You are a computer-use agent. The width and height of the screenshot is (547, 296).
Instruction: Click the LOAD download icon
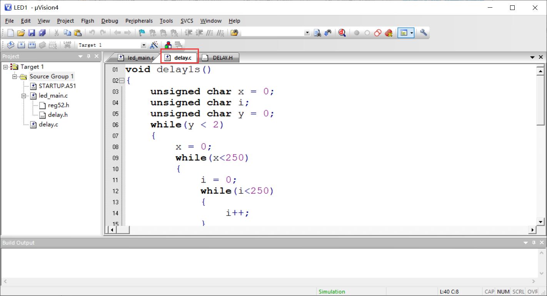click(x=67, y=45)
